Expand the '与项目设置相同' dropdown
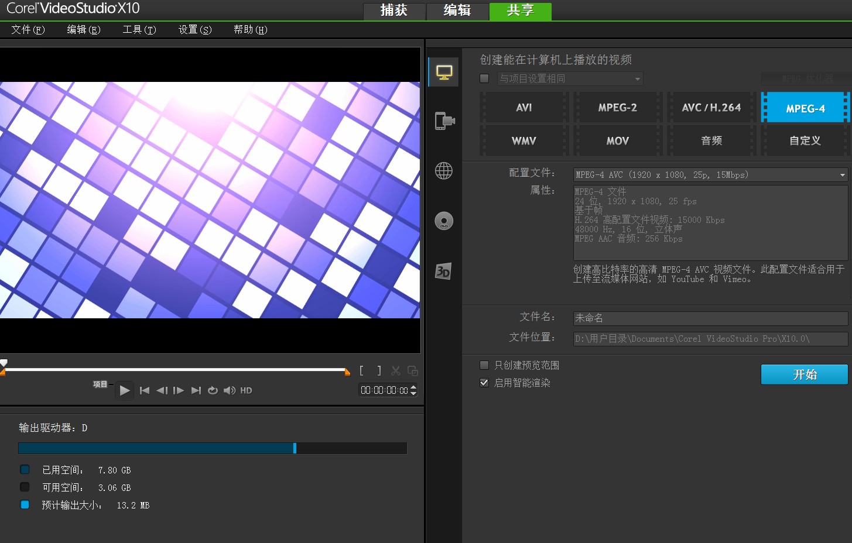The image size is (852, 543). coord(570,78)
